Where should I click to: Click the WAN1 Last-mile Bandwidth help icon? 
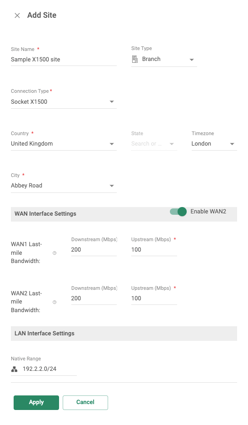tap(55, 253)
